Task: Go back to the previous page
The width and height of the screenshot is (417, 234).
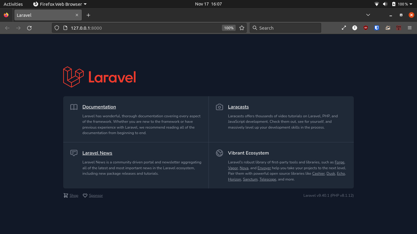Action: [7, 28]
